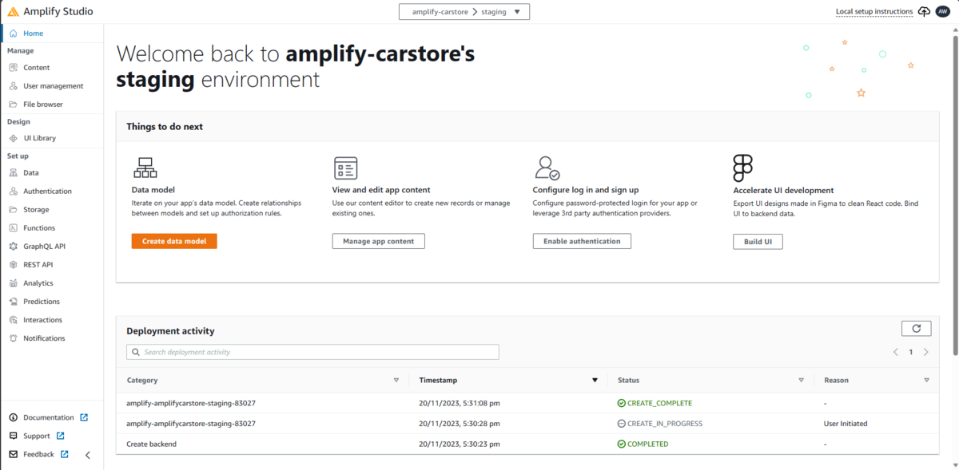Click the Create data model button
959x470 pixels.
[x=174, y=241]
